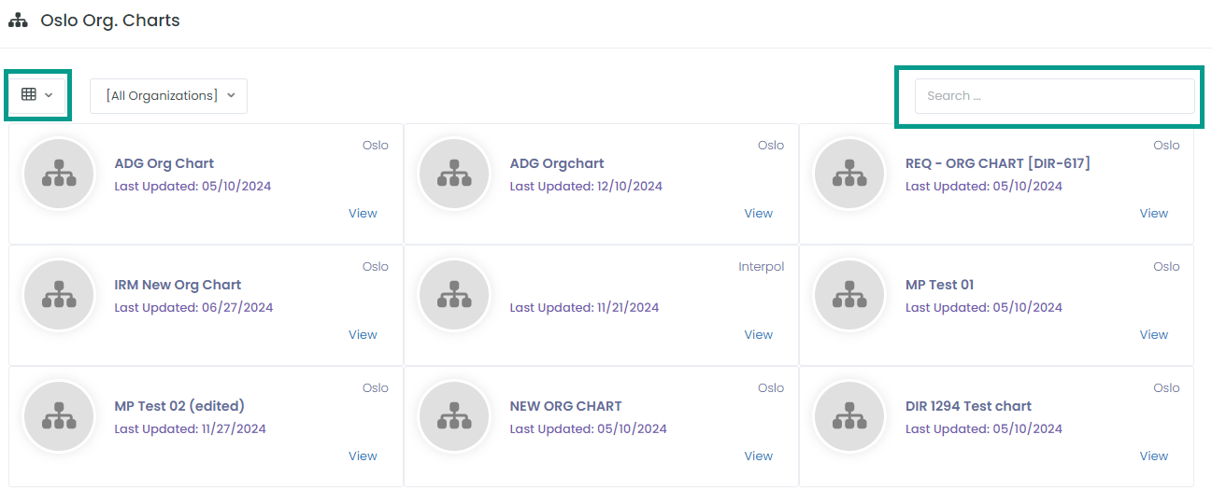Click the Interpol untitled chart icon
Viewport: 1212px width, 491px height.
pyautogui.click(x=454, y=295)
